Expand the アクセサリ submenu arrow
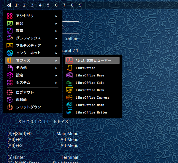Screen dimensions: 178x163 pyautogui.click(x=56, y=16)
